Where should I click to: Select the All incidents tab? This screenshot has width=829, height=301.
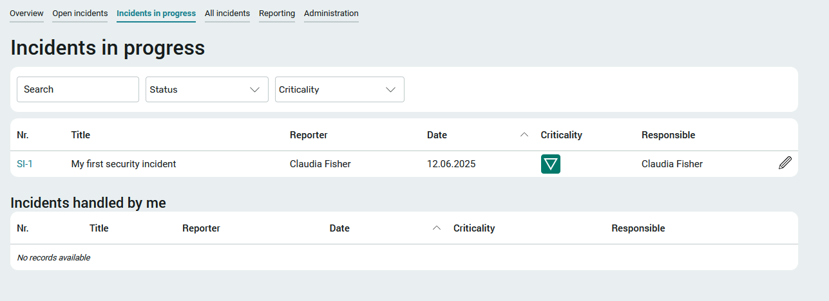click(227, 14)
